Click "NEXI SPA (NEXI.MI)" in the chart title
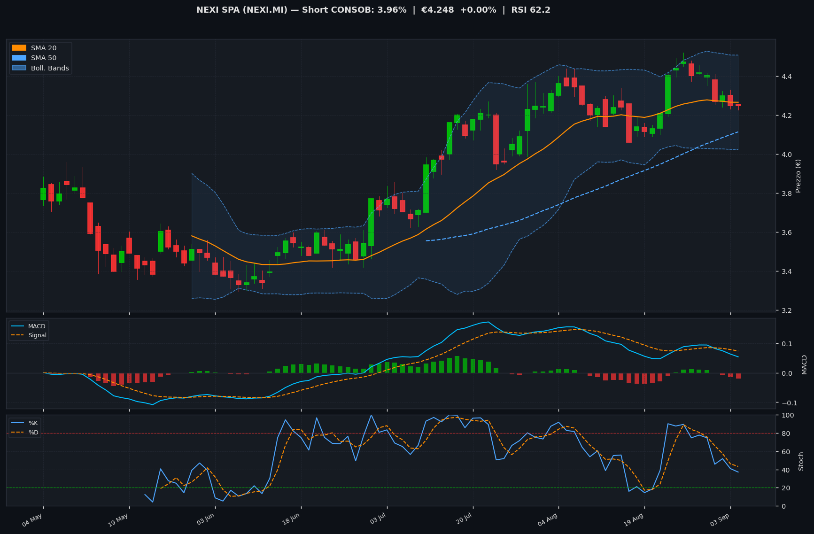Viewport: 814px width, 534px height. 242,10
